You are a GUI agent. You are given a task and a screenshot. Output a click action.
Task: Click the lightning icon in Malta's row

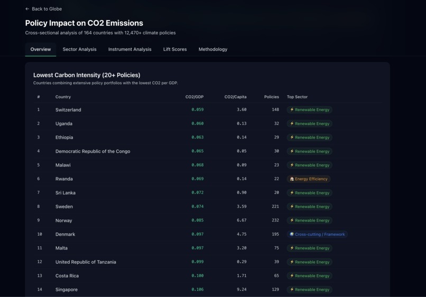click(x=292, y=248)
